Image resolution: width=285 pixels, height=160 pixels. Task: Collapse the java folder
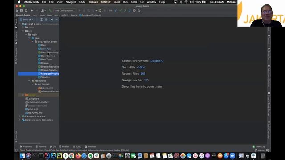point(29,38)
